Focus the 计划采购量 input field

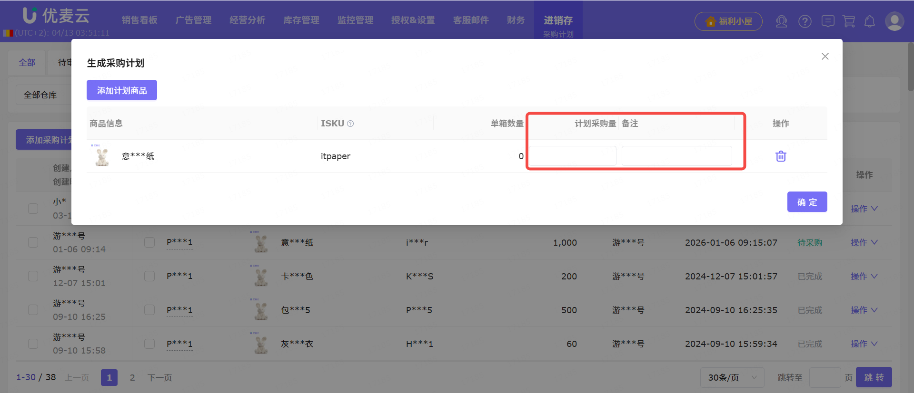(573, 156)
